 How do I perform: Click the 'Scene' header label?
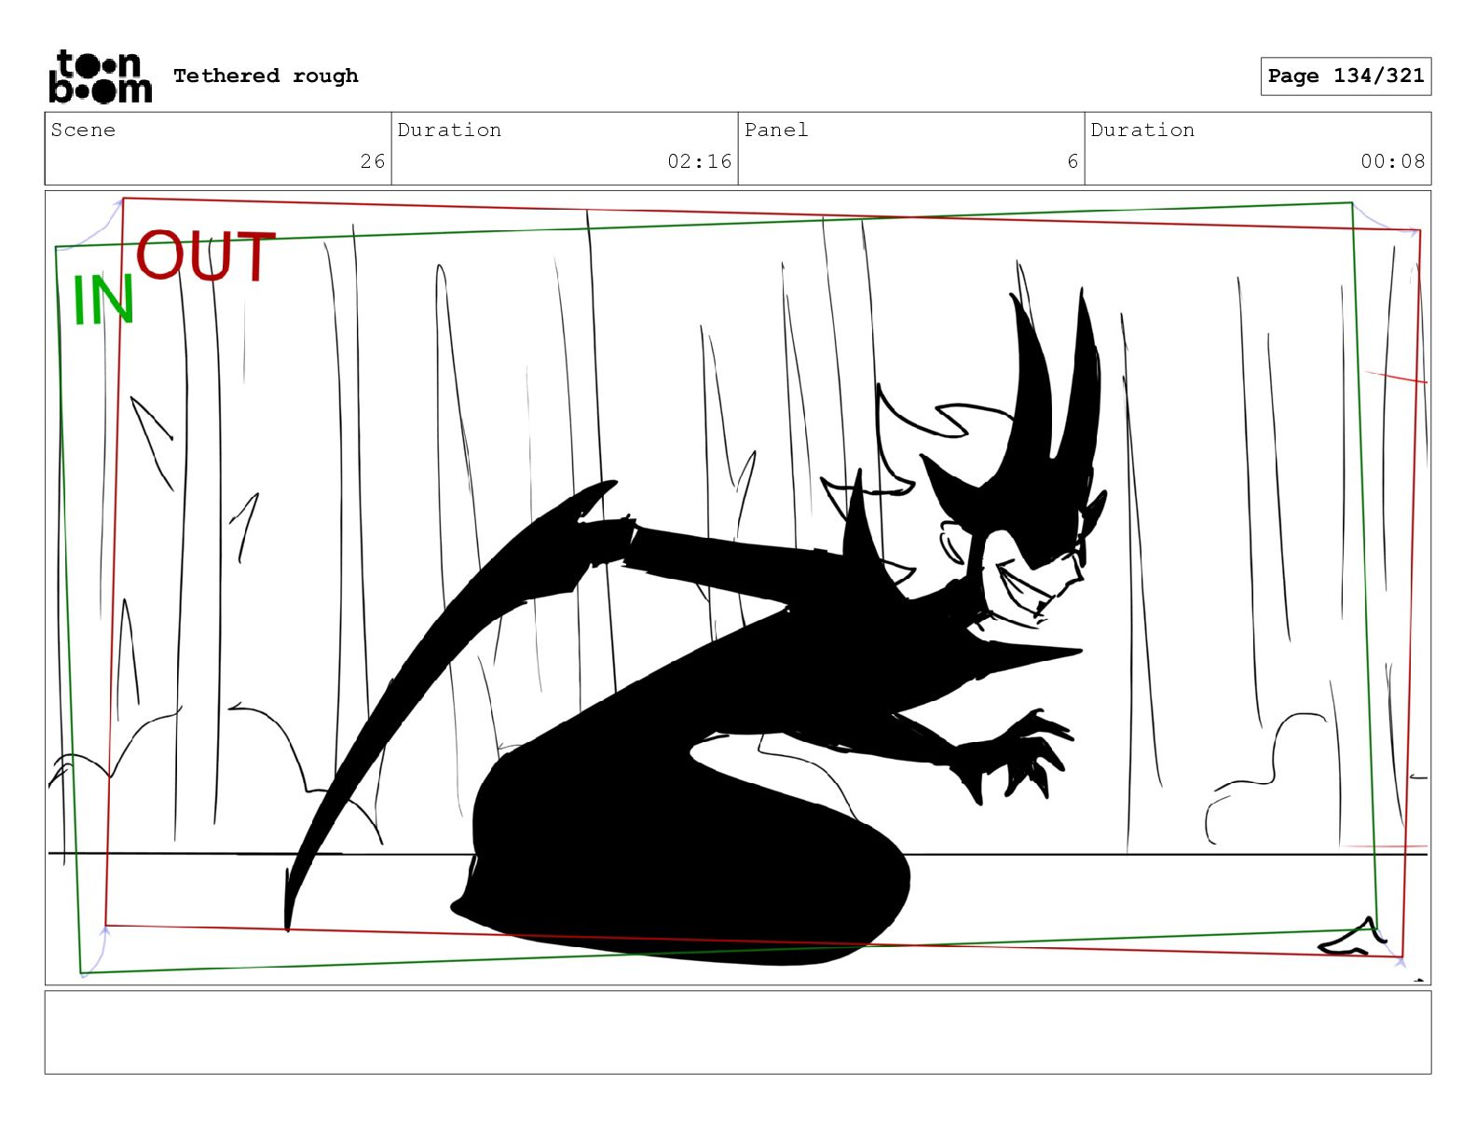83,130
